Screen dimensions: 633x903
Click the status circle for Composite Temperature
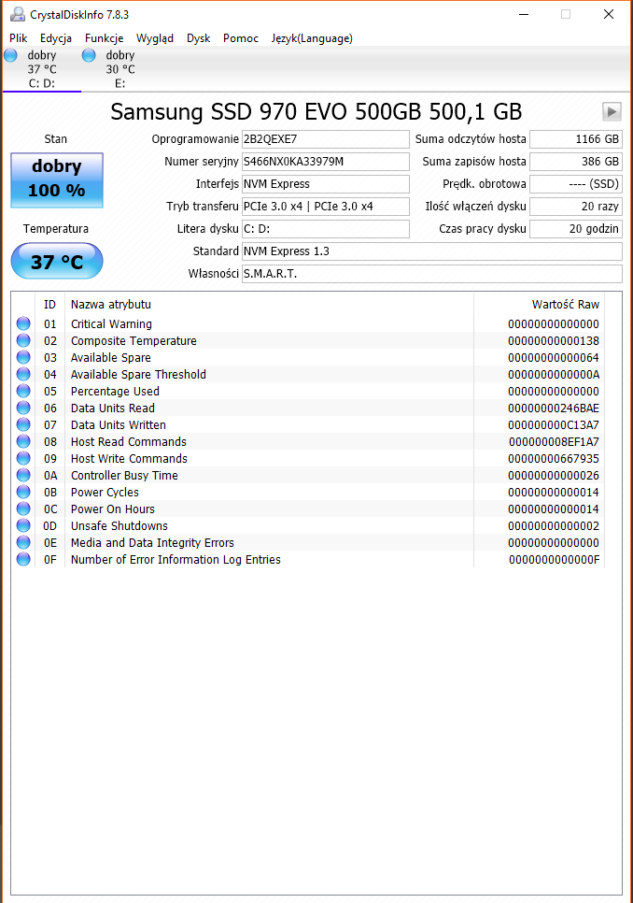(x=23, y=340)
